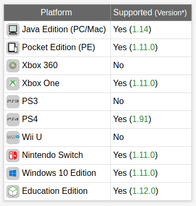
Task: Open the Education Edition 1.12.0 version link
Action: pos(144,191)
